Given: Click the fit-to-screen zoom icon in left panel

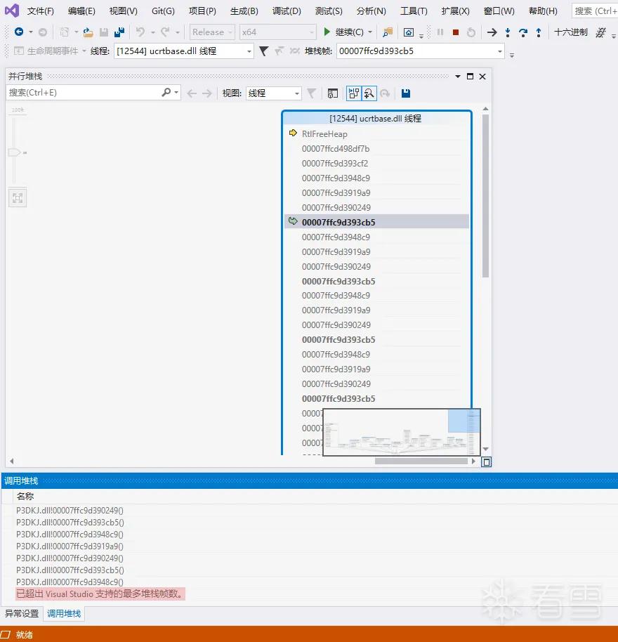Looking at the screenshot, I should 18,198.
